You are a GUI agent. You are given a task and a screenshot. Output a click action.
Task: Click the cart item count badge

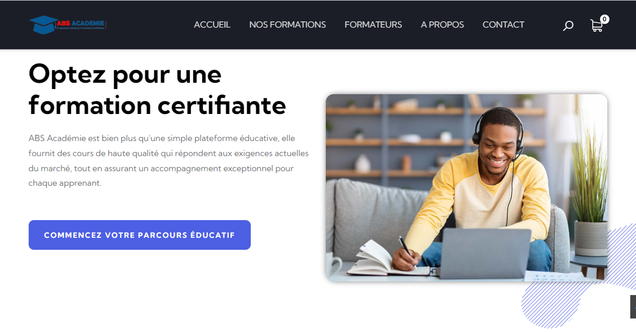tap(604, 19)
